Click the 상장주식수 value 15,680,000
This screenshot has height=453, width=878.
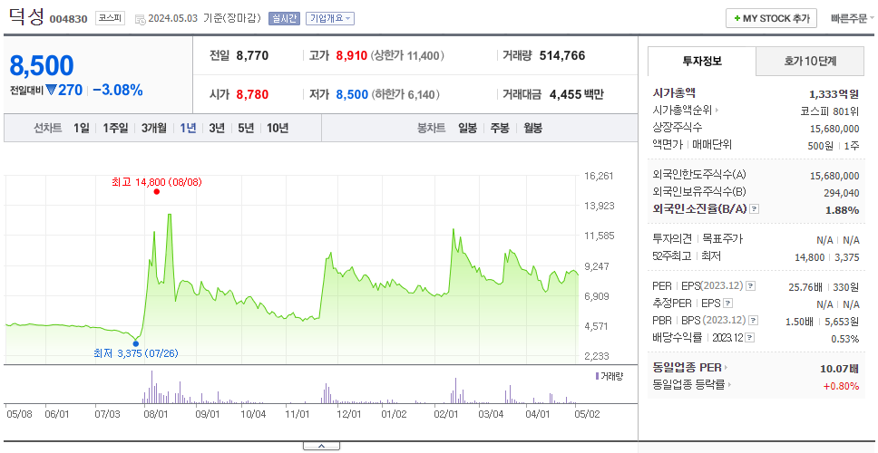(834, 129)
